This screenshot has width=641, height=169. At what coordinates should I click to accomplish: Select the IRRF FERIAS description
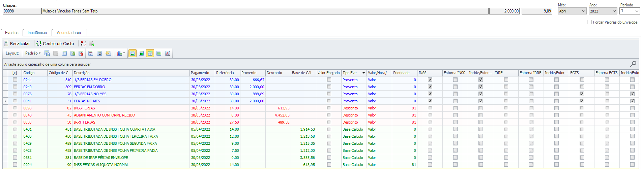point(85,122)
